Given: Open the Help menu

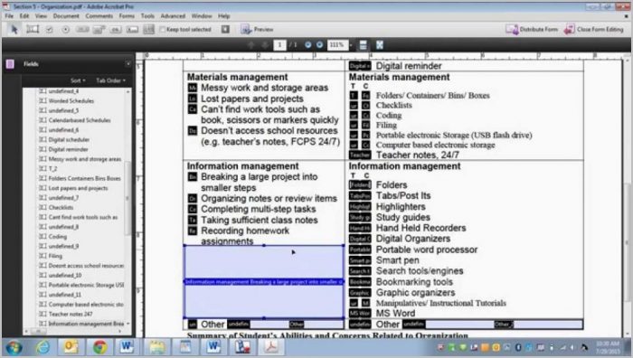Looking at the screenshot, I should [224, 16].
